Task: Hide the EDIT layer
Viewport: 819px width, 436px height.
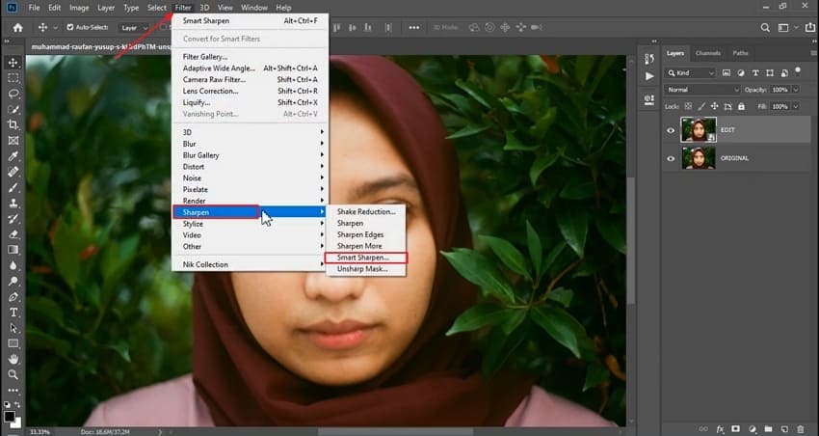Action: click(x=671, y=130)
